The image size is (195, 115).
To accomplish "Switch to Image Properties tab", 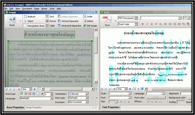I will [x=34, y=107].
